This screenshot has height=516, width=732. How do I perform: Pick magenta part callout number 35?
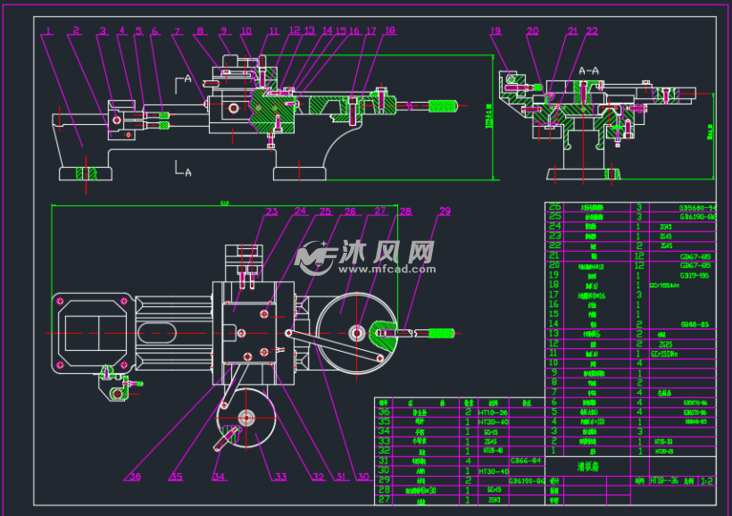pos(176,477)
